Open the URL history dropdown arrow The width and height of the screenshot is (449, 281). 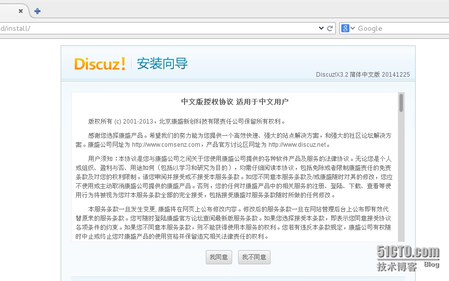tap(321, 28)
